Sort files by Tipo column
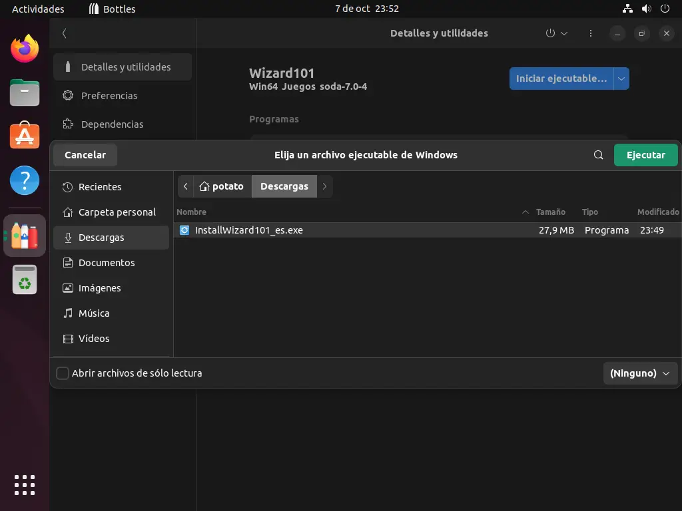 590,212
